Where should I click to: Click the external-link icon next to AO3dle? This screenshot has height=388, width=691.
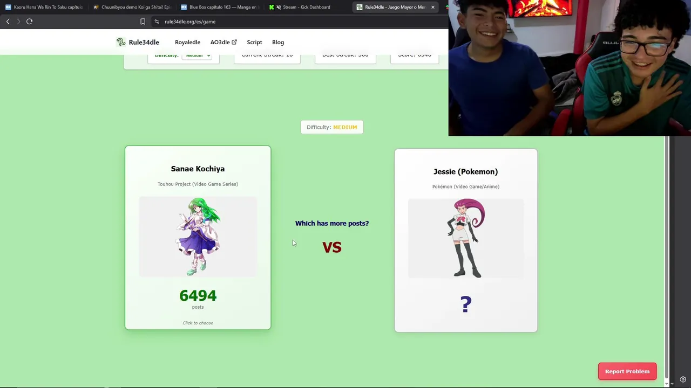[x=234, y=42]
